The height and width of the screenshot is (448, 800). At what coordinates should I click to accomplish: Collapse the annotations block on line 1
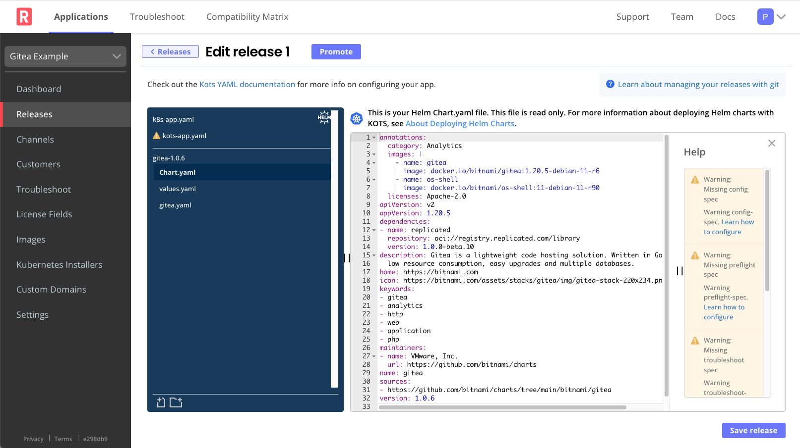coord(374,137)
